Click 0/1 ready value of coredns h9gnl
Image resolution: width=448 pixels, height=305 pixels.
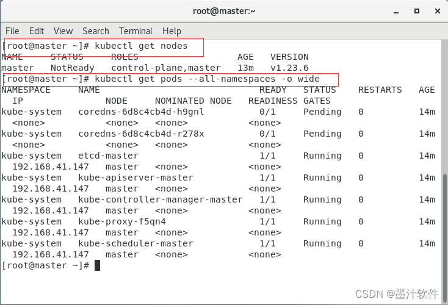click(x=267, y=112)
